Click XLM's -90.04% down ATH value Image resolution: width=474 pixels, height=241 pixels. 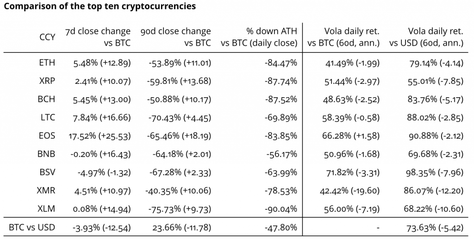point(281,209)
